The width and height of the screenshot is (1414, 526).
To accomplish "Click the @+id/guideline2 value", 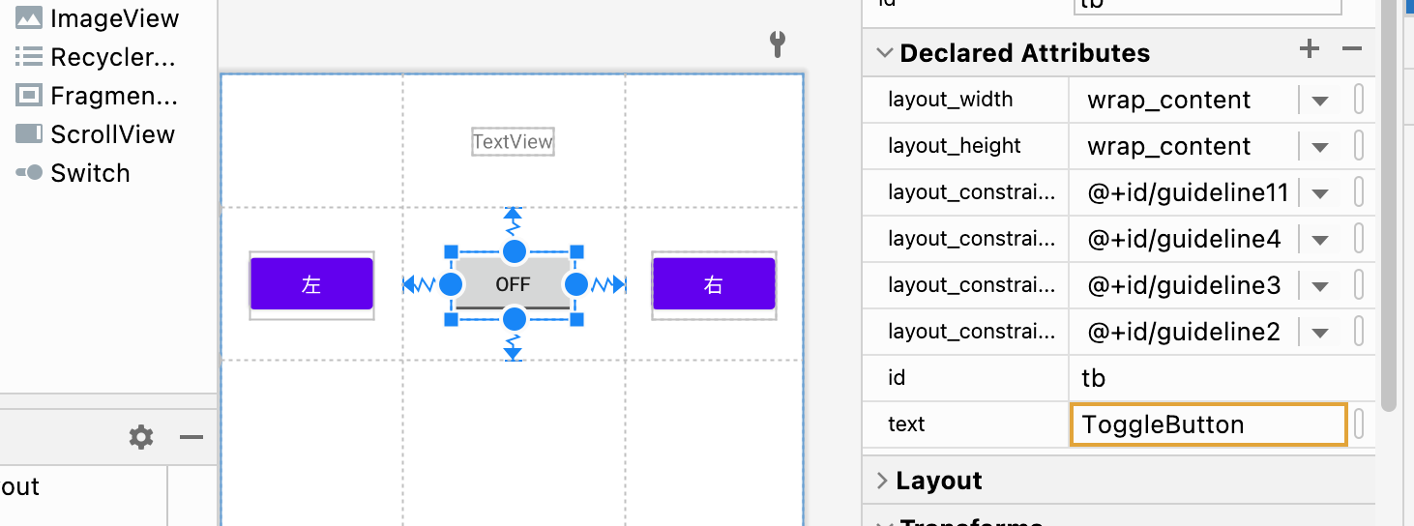I will tap(1184, 332).
